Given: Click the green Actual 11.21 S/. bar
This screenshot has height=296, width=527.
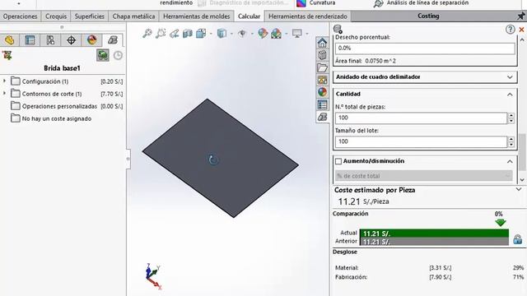Looking at the screenshot, I should 434,234.
